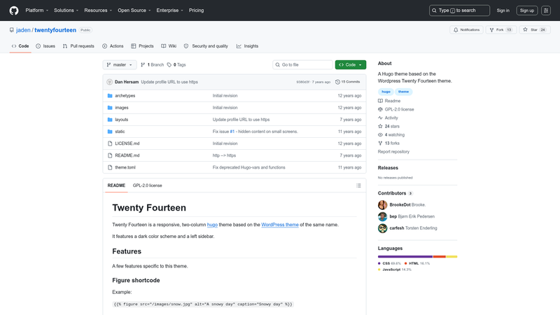Switch to the Issues tab
This screenshot has width=560, height=315.
[x=45, y=46]
